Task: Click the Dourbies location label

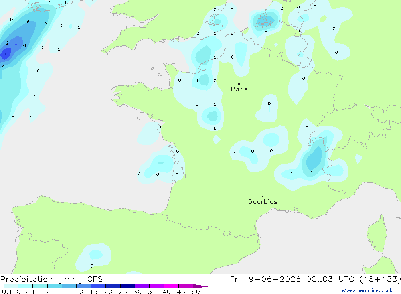Action: (263, 202)
